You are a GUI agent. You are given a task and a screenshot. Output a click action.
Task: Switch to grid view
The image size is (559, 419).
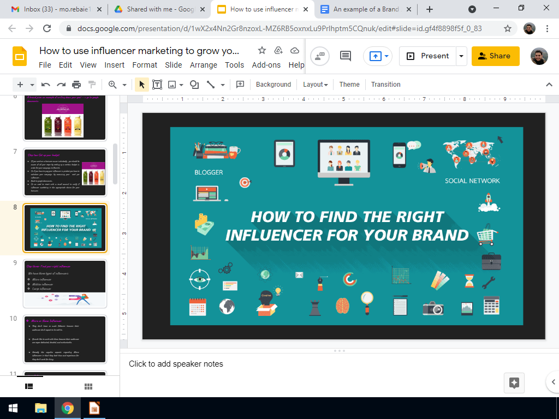[x=88, y=386]
